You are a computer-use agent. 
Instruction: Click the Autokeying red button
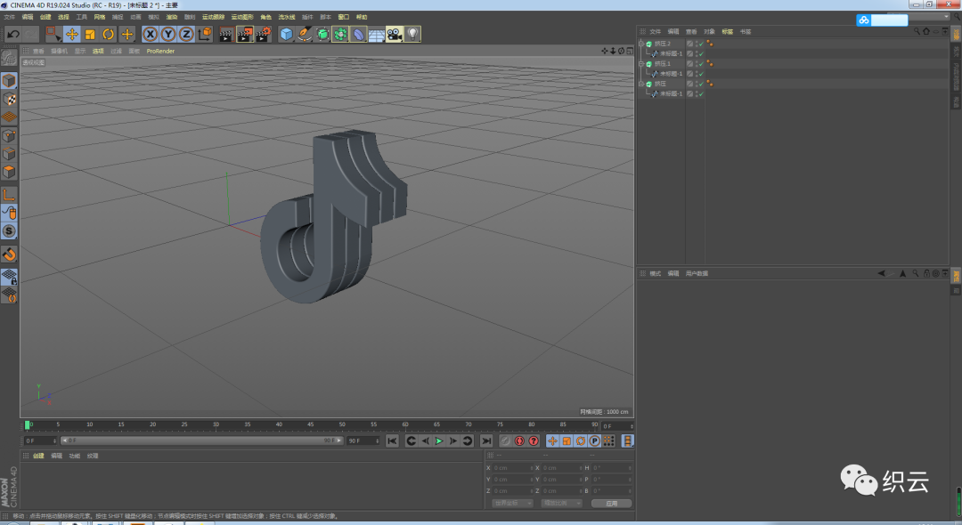[x=519, y=441]
